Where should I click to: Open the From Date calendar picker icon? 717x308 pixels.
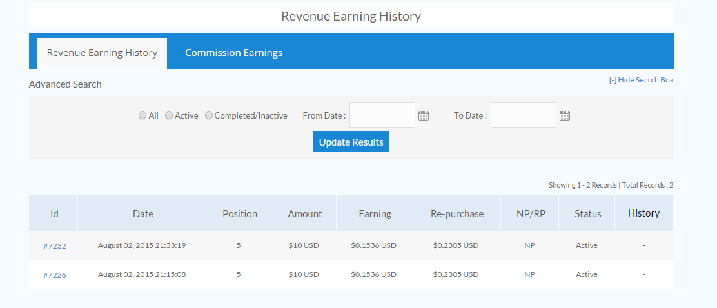[424, 116]
